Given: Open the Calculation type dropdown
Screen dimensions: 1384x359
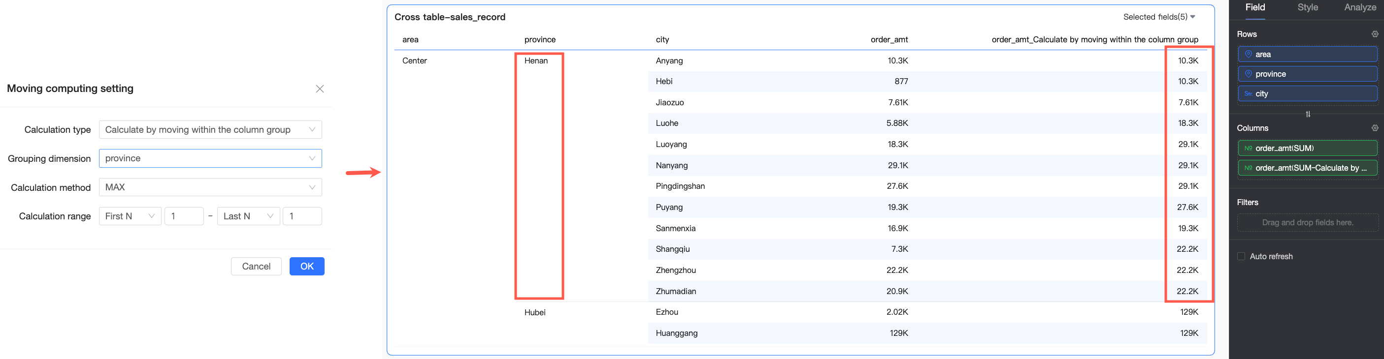Looking at the screenshot, I should [211, 130].
